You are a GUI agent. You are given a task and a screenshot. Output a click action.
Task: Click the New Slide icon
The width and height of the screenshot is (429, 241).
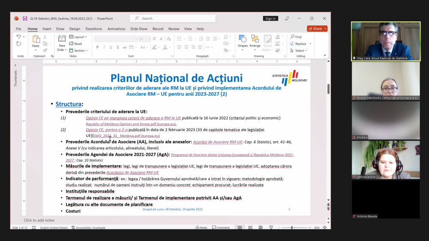[62, 39]
